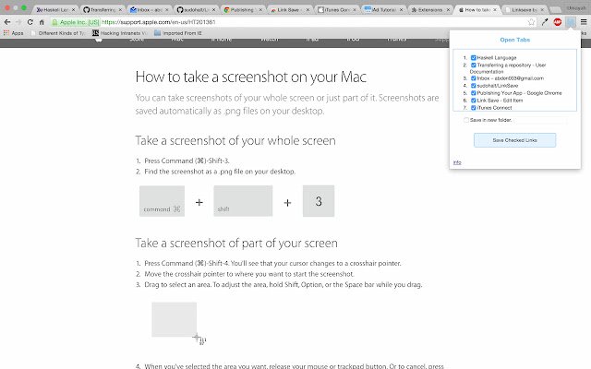Open the browser home page icon
Screen dimensions: 591x369
(42, 22)
